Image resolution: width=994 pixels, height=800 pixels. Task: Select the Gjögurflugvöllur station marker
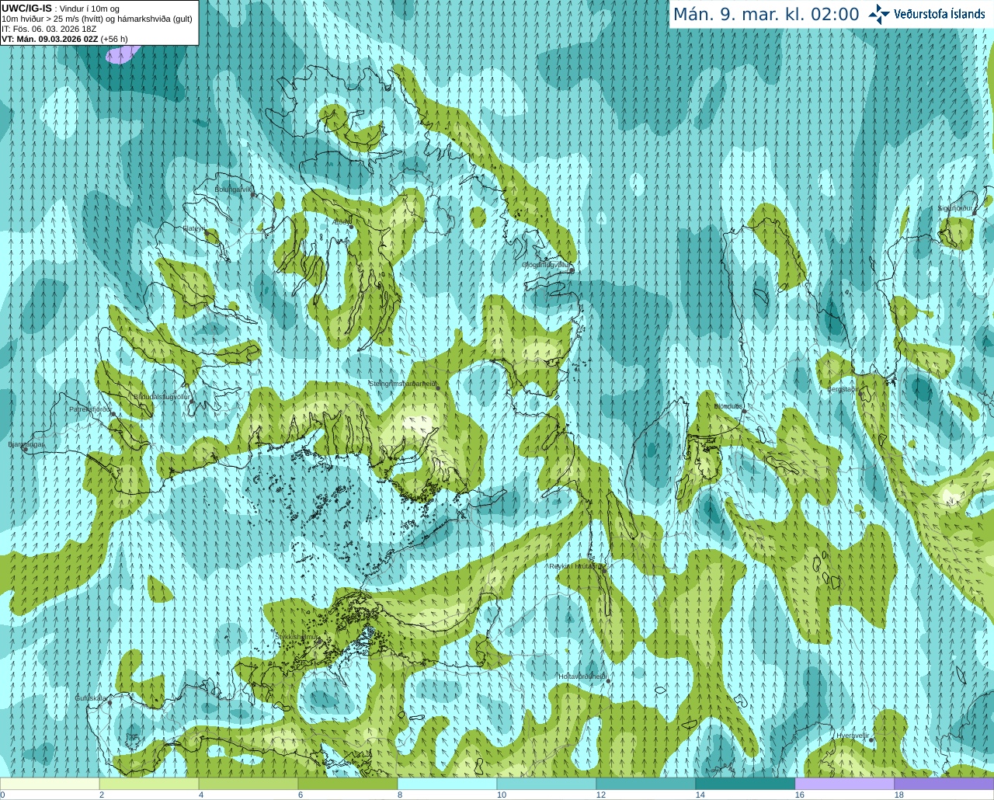[x=572, y=271]
